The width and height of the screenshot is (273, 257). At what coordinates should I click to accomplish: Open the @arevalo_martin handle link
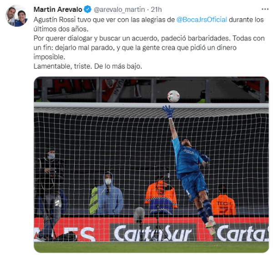[119, 10]
